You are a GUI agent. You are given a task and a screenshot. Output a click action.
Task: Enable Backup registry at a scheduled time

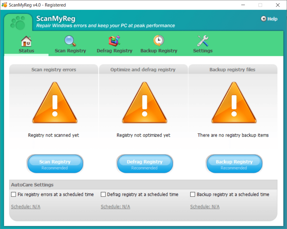click(193, 194)
